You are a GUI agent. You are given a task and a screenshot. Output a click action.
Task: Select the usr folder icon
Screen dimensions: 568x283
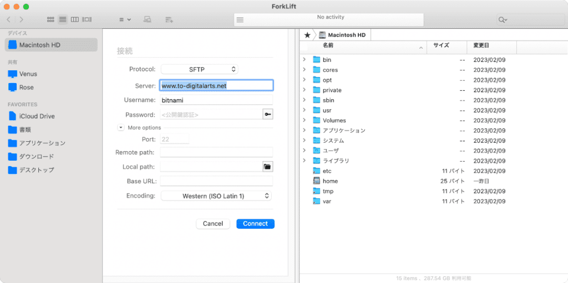tap(317, 110)
